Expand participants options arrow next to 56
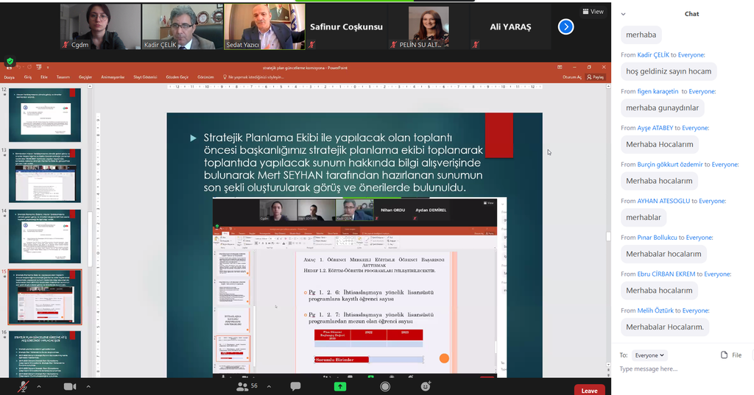Image resolution: width=754 pixels, height=395 pixels. [x=268, y=386]
